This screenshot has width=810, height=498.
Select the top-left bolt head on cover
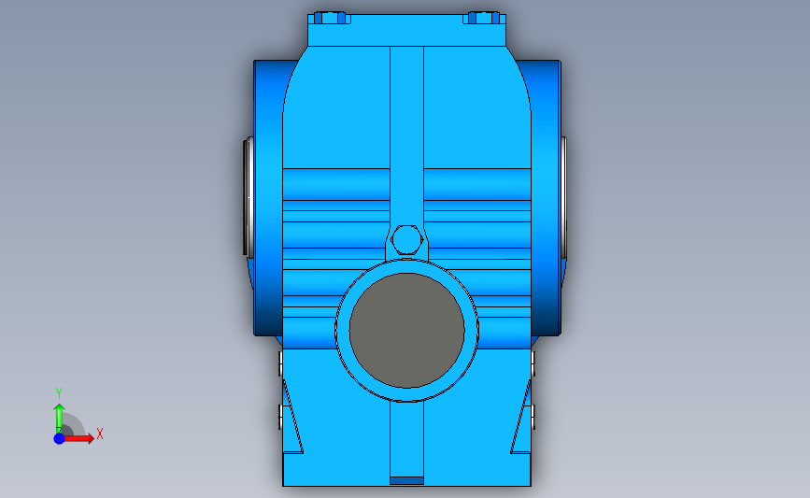click(x=330, y=18)
